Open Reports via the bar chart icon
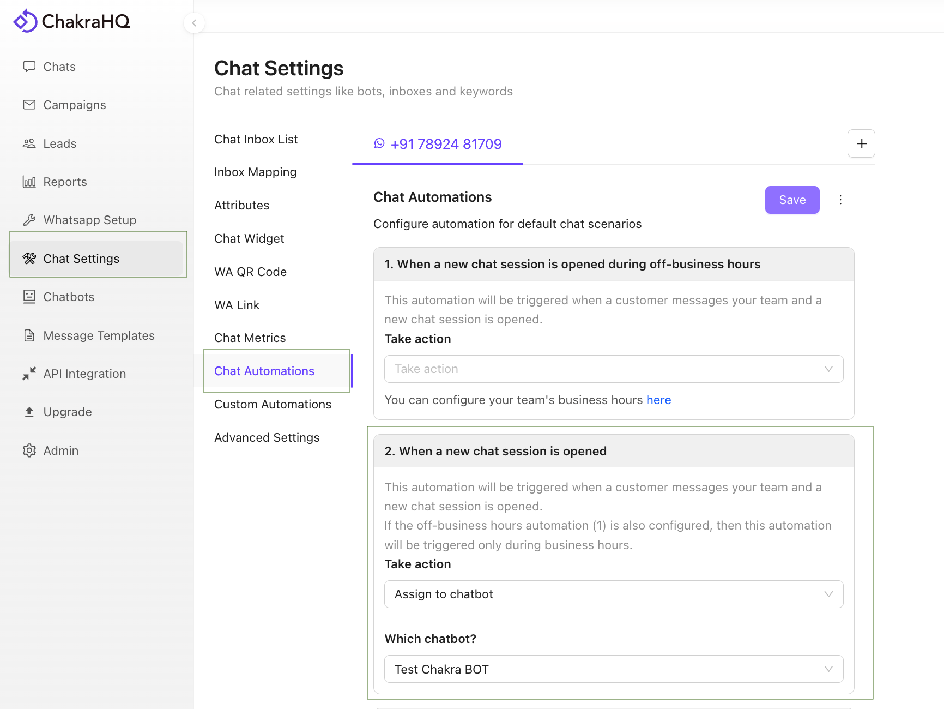The width and height of the screenshot is (944, 709). pos(29,182)
